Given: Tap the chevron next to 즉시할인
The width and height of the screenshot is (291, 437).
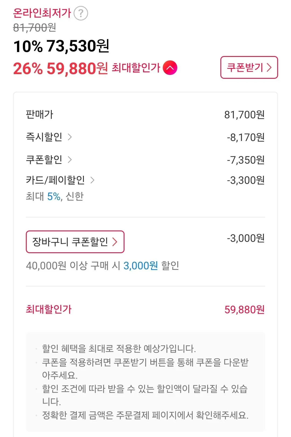Looking at the screenshot, I should pos(70,137).
